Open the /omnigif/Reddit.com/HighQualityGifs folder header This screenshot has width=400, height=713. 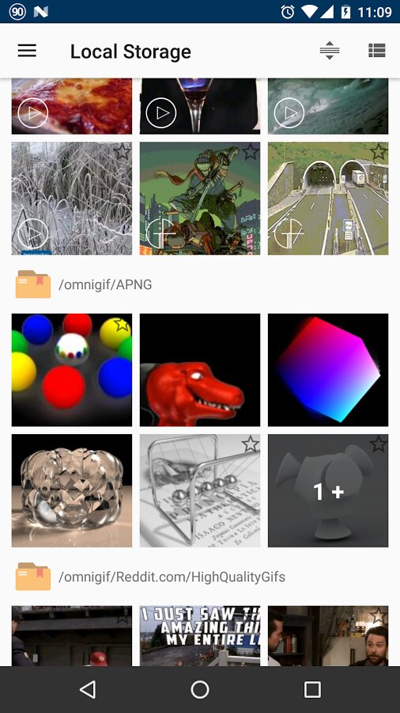tap(172, 577)
